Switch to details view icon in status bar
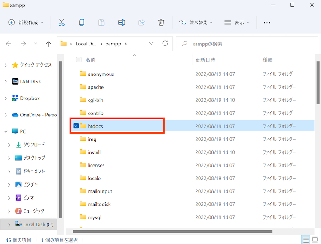The image size is (321, 244). pyautogui.click(x=306, y=240)
